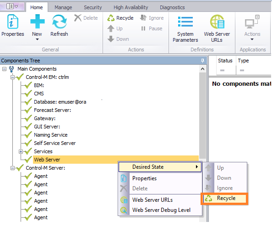This screenshot has height=227, width=272.
Task: Expand the Services tree node
Action: pos(21,152)
